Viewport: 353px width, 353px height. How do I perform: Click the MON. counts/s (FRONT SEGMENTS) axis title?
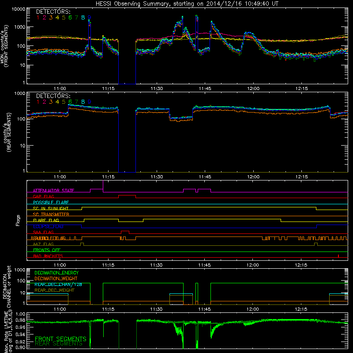click(4, 46)
